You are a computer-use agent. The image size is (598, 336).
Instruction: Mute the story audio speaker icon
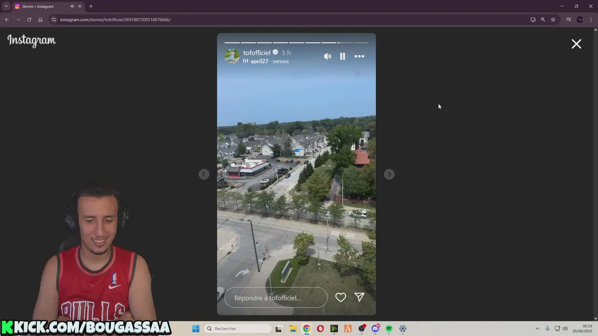tap(327, 56)
